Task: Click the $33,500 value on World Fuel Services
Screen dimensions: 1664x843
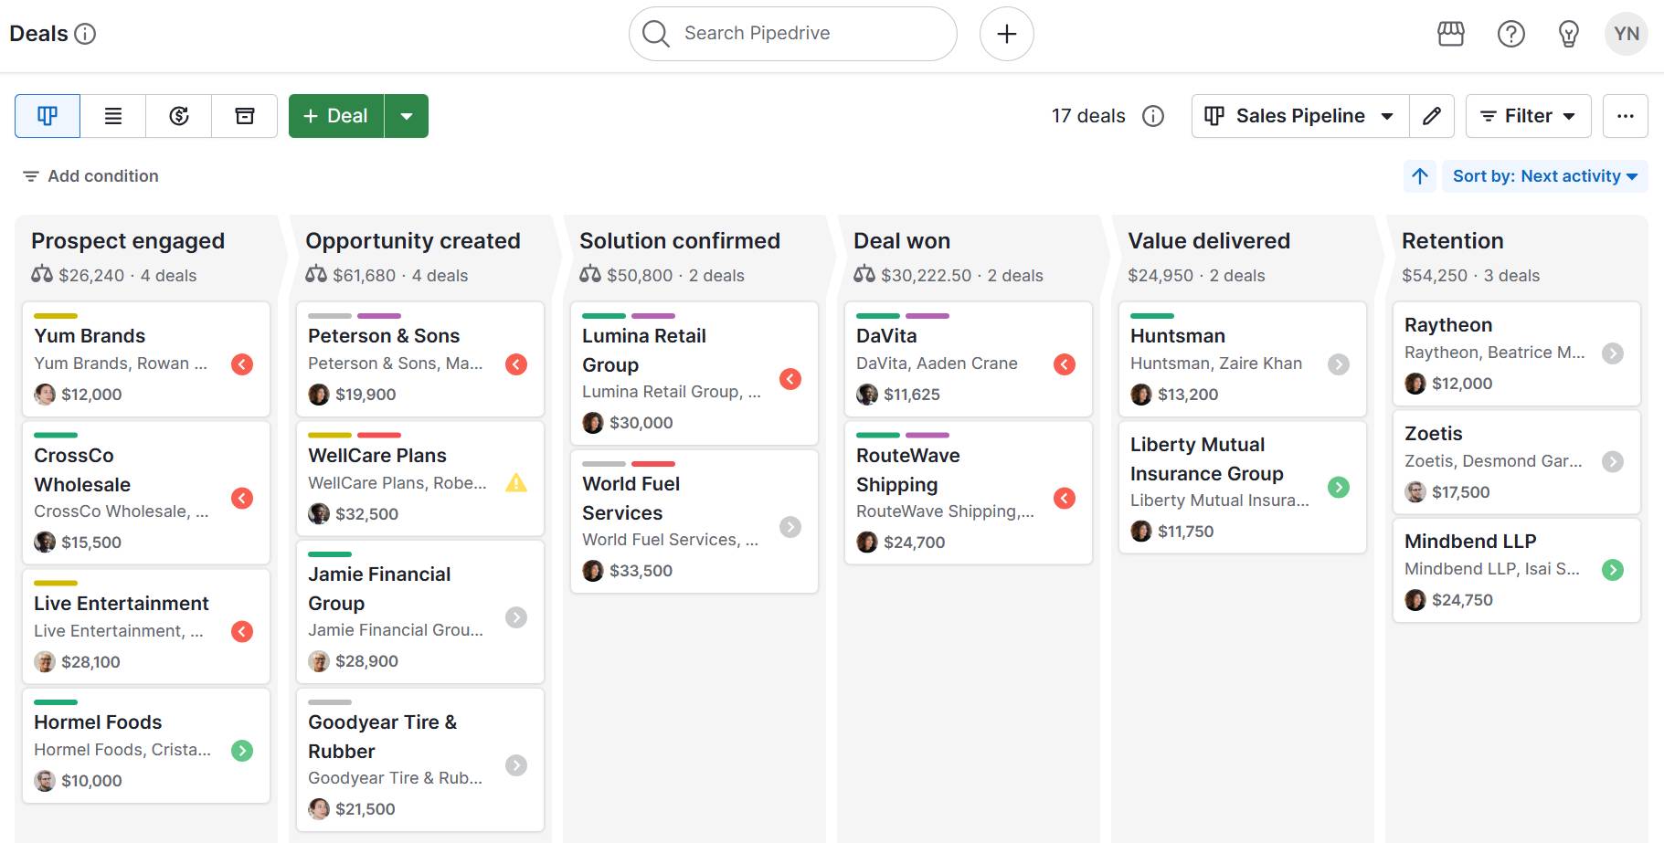Action: point(641,571)
